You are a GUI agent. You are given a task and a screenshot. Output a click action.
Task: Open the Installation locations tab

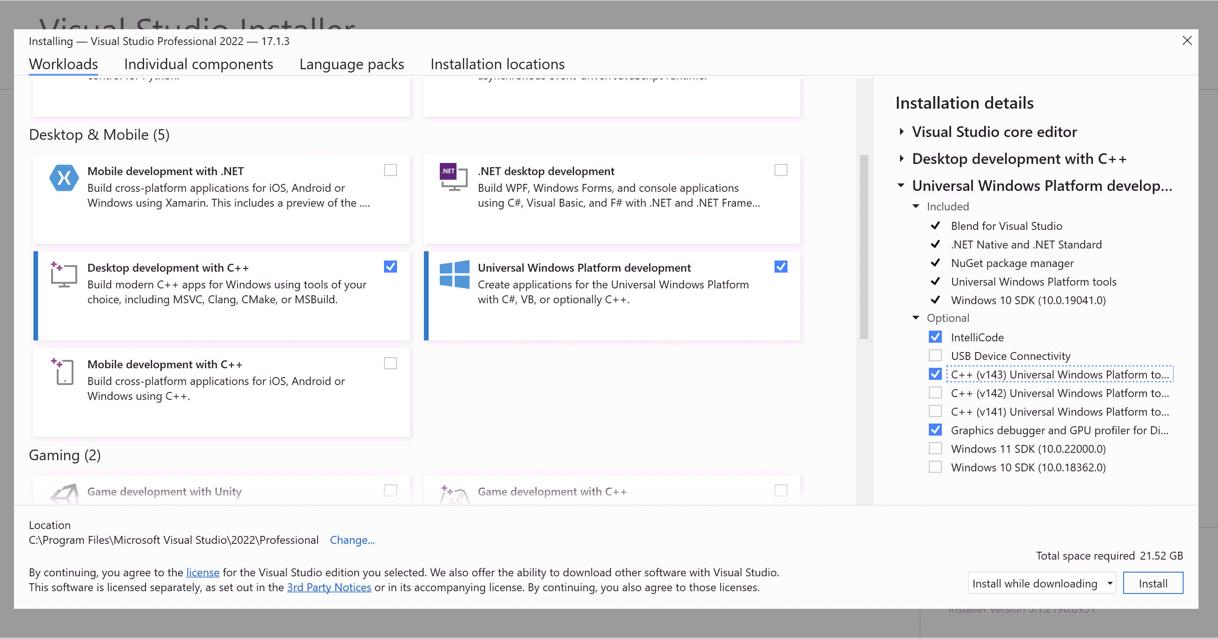pos(497,64)
